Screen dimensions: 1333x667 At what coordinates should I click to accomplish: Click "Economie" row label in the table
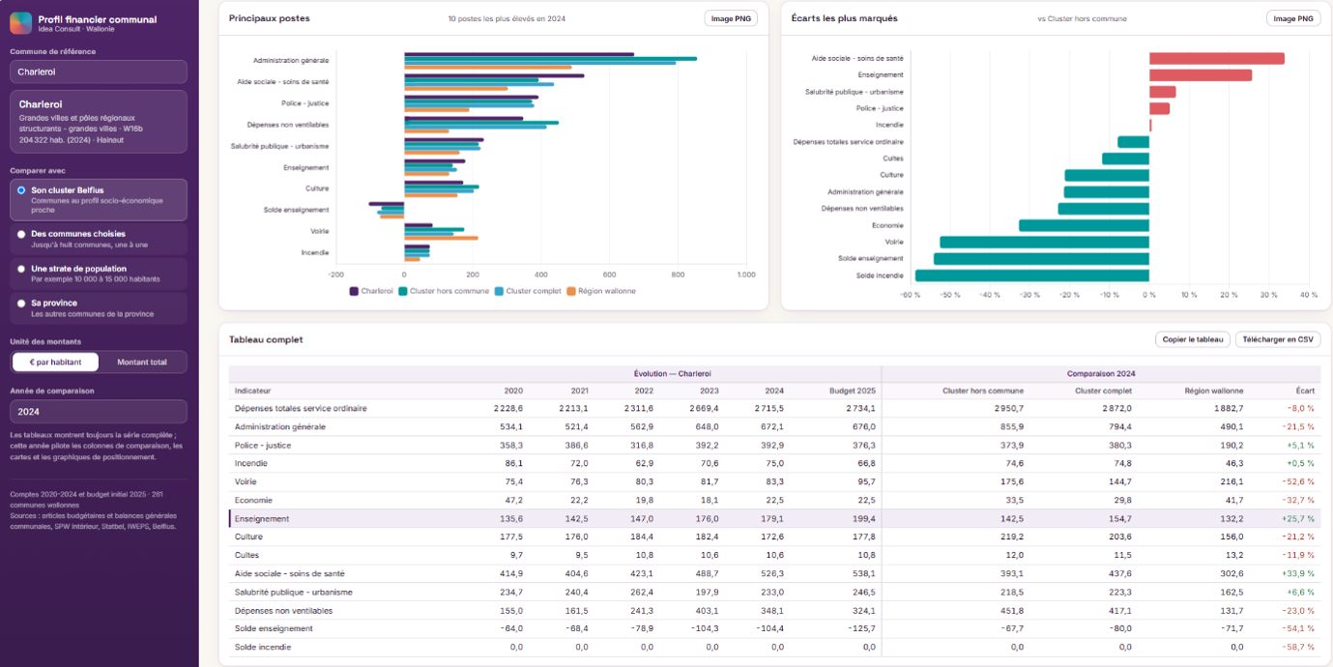click(x=253, y=501)
